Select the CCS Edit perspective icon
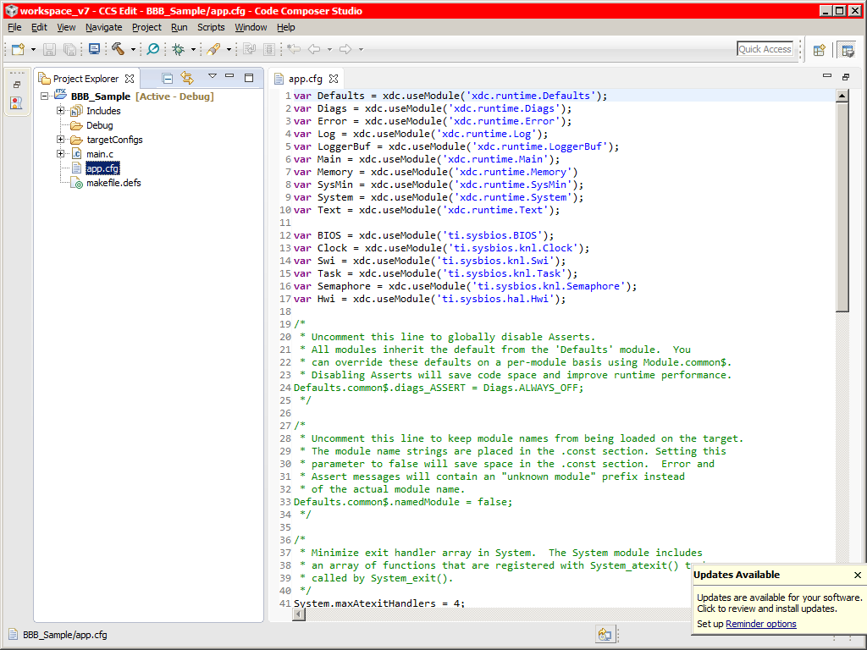867x650 pixels. point(847,50)
